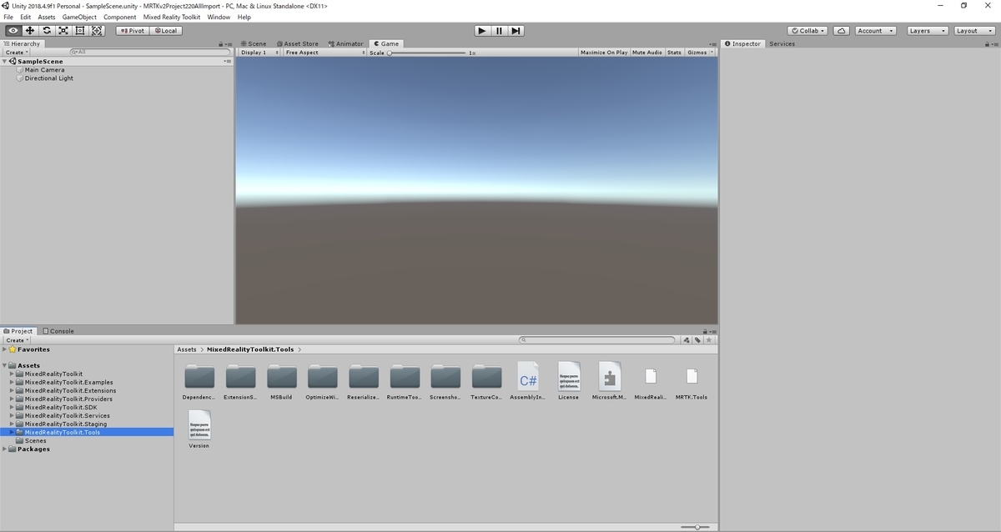Image resolution: width=1001 pixels, height=532 pixels.
Task: Open the Mixed Reality Toolkit menu
Action: (x=172, y=17)
